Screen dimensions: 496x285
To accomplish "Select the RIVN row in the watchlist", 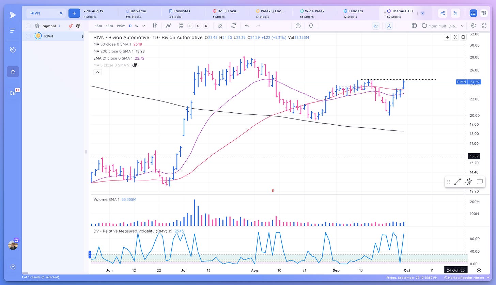I will click(x=53, y=36).
